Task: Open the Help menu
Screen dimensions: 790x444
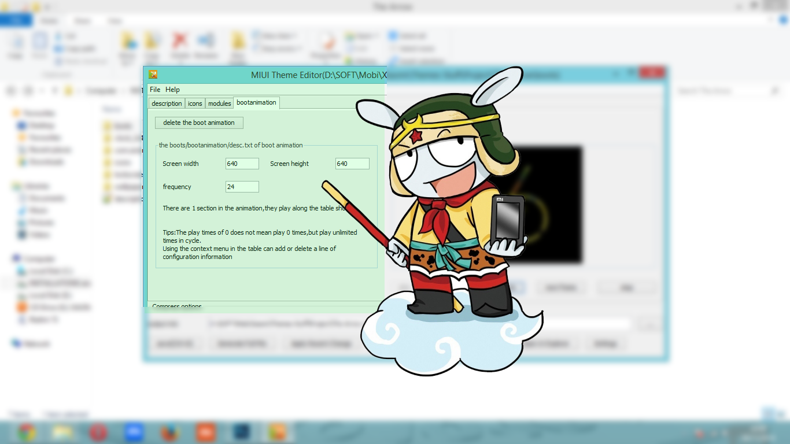Action: click(x=172, y=90)
